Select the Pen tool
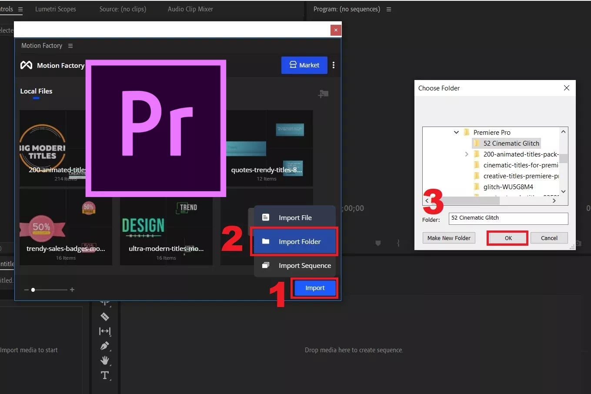591x394 pixels. [105, 346]
